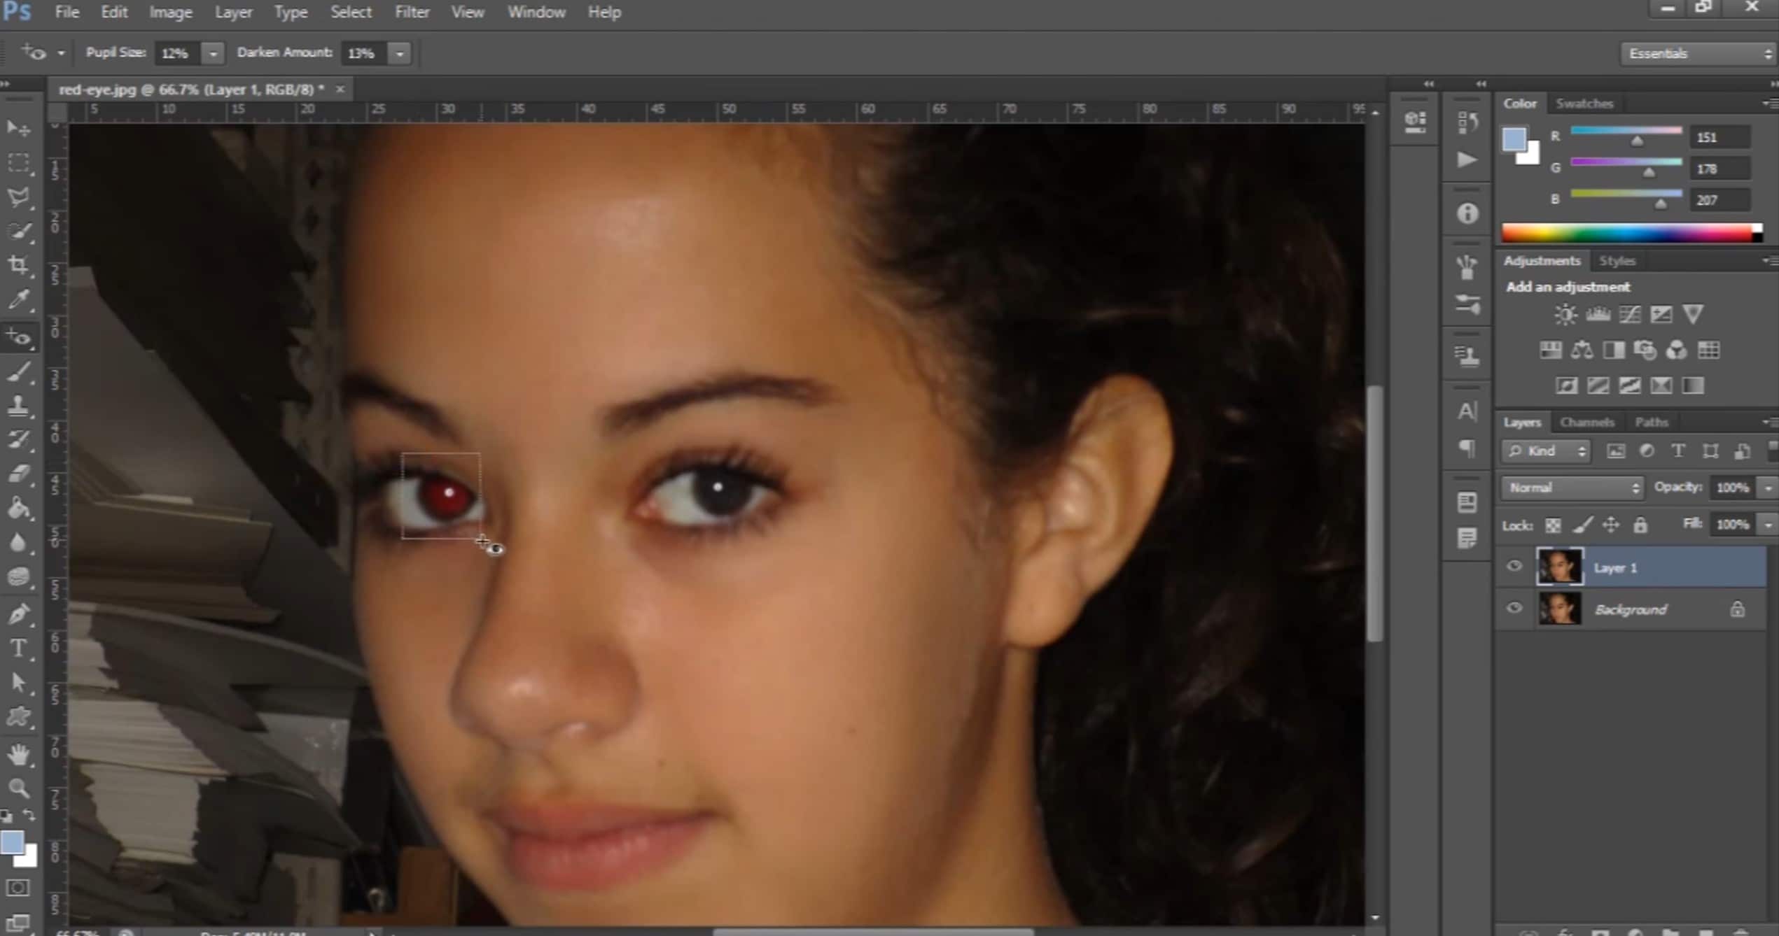The height and width of the screenshot is (936, 1779).
Task: Select the Zoom tool
Action: click(x=18, y=788)
